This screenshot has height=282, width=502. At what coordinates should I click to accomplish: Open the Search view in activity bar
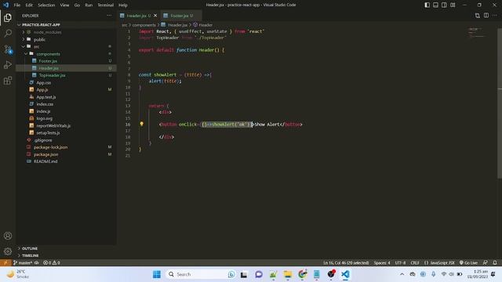[x=8, y=33]
